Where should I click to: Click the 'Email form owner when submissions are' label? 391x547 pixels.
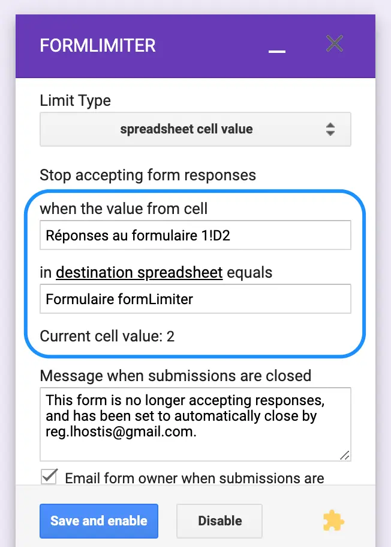coord(195,478)
